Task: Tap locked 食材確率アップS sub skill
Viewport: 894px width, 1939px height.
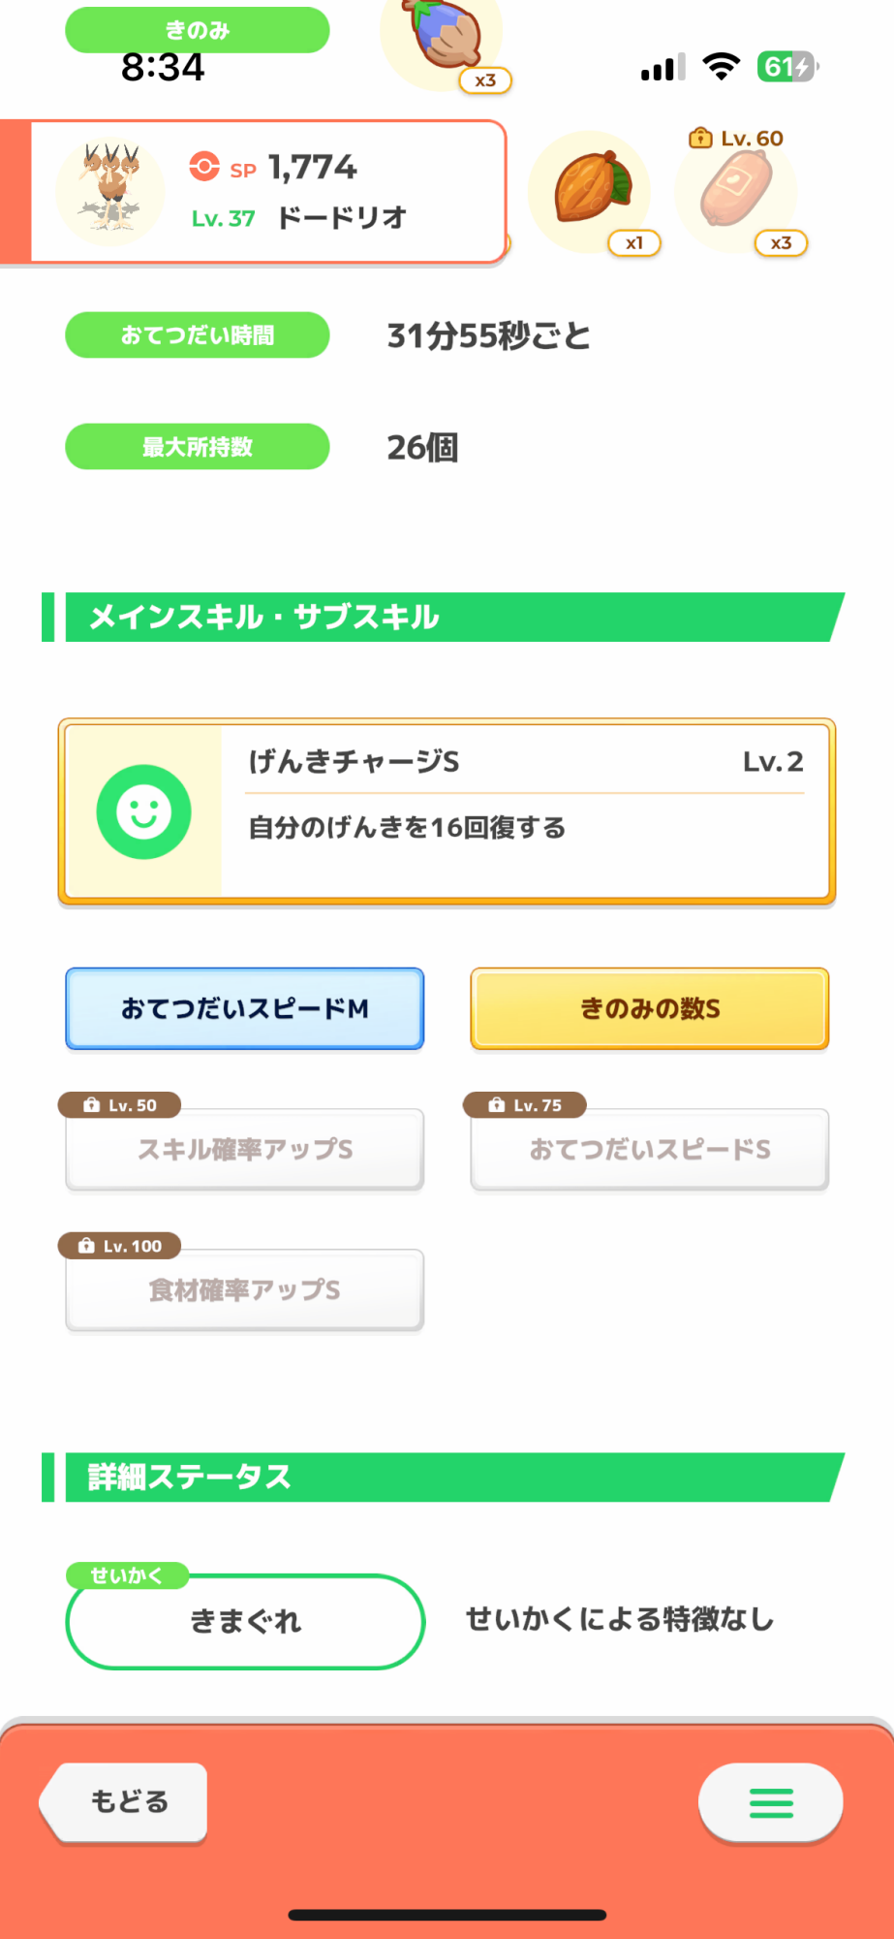Action: [x=244, y=1290]
